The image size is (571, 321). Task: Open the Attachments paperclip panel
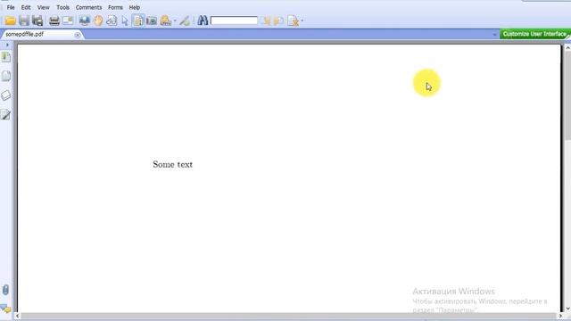(x=5, y=290)
